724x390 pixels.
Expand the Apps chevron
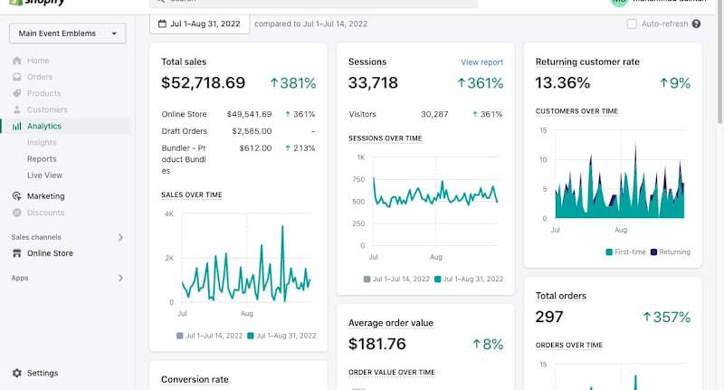click(x=120, y=278)
